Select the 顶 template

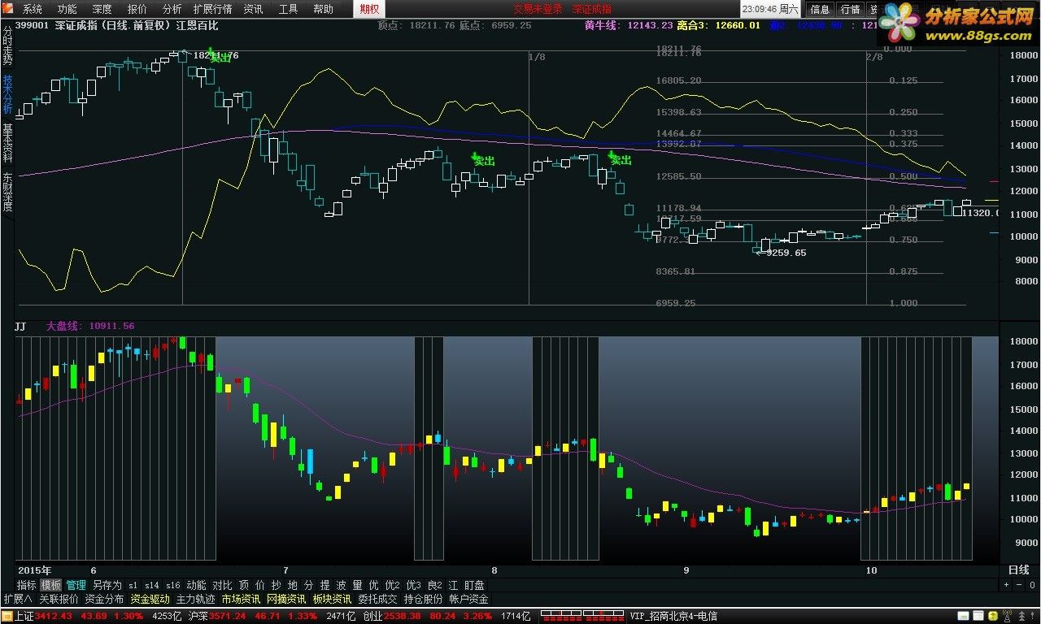click(244, 585)
